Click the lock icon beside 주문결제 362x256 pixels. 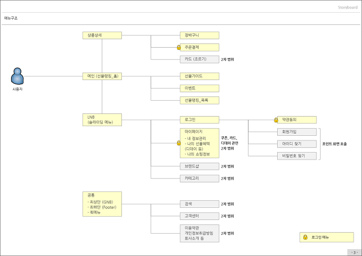(x=179, y=48)
